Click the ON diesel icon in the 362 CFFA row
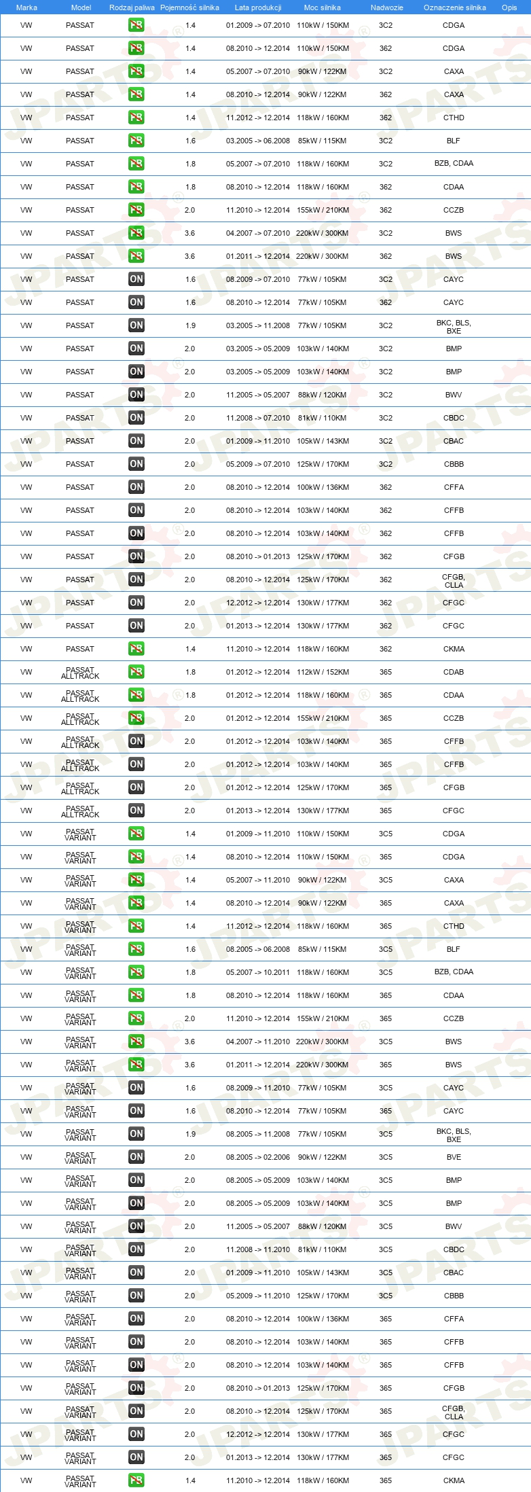The image size is (531, 1492). click(136, 487)
